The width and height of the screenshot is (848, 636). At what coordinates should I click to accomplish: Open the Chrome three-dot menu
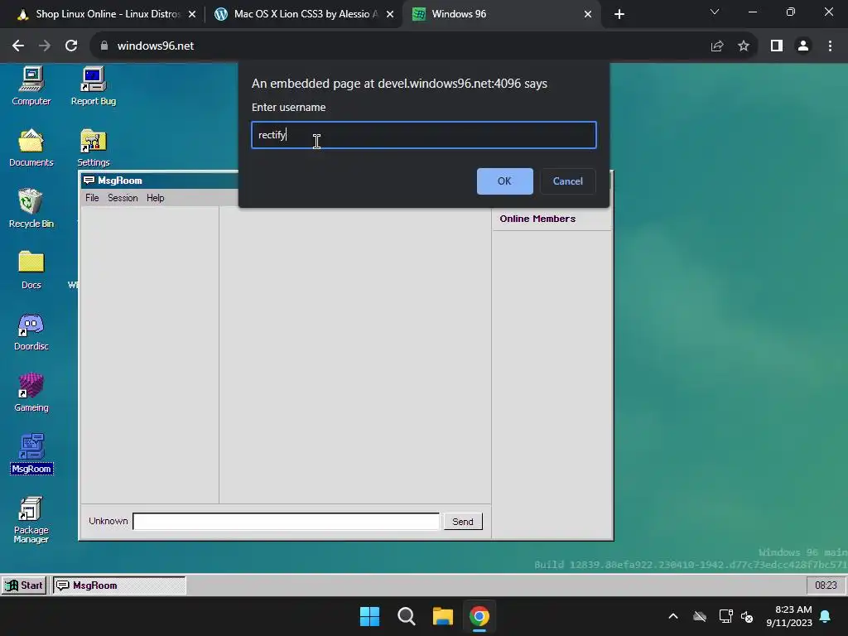point(830,46)
